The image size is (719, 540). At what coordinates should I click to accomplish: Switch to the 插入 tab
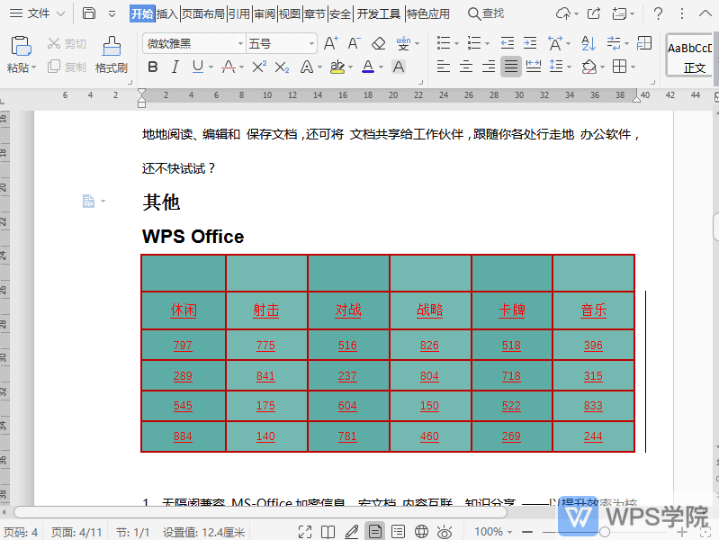coord(166,14)
